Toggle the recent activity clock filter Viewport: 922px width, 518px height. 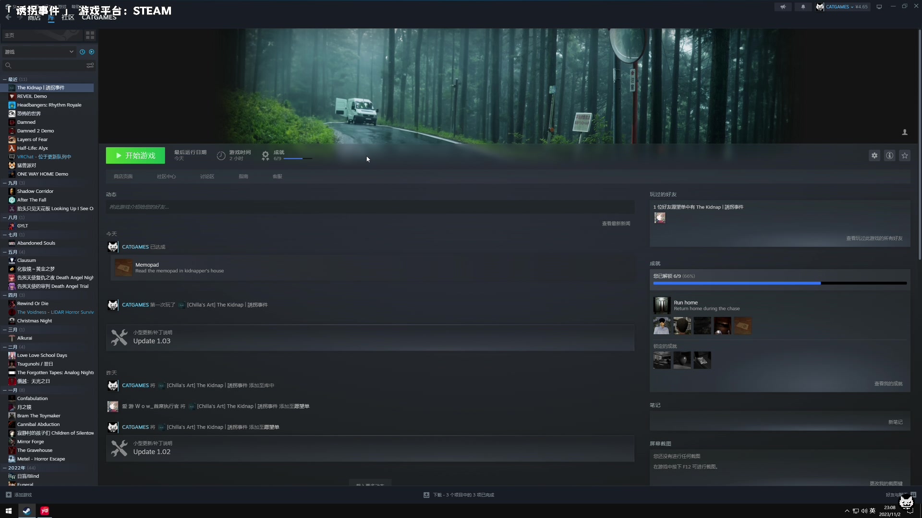click(x=82, y=52)
